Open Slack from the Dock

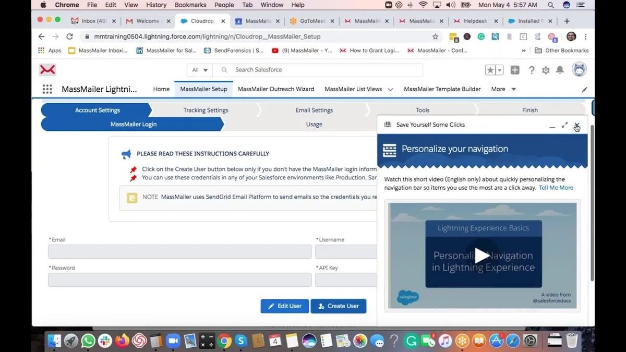click(105, 341)
